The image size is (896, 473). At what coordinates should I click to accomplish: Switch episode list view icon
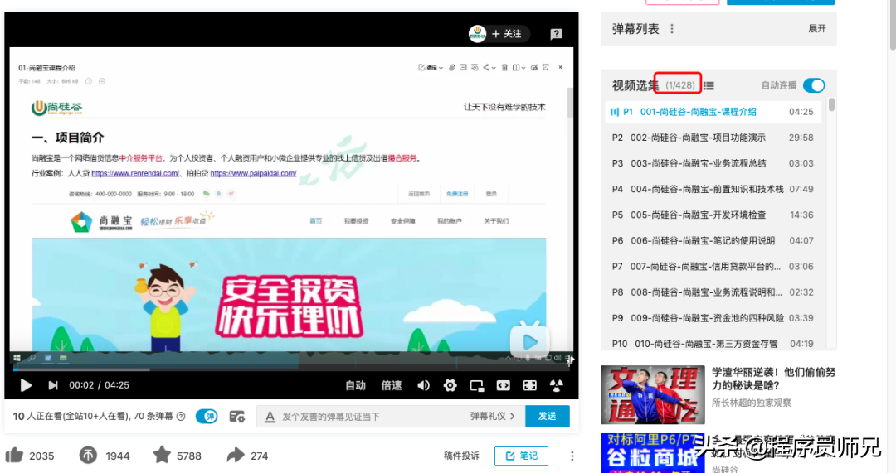click(709, 85)
